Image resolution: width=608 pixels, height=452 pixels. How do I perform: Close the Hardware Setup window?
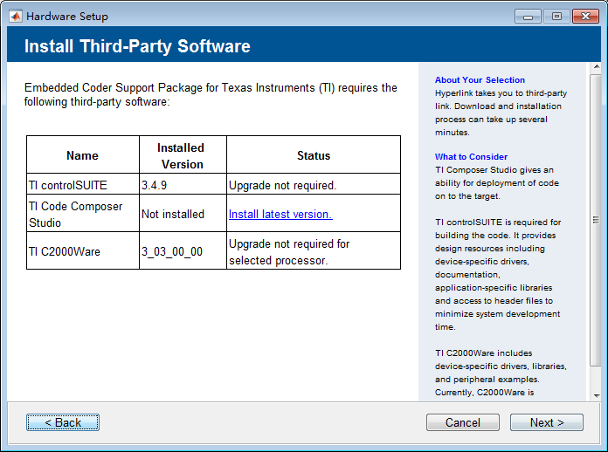click(x=585, y=17)
